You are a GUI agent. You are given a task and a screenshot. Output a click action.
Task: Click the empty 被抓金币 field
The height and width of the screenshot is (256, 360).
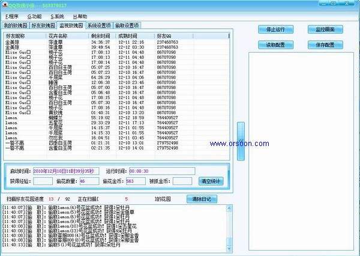[182, 181]
